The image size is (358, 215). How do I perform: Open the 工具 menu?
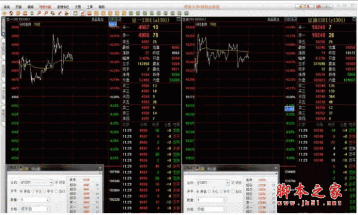click(89, 7)
